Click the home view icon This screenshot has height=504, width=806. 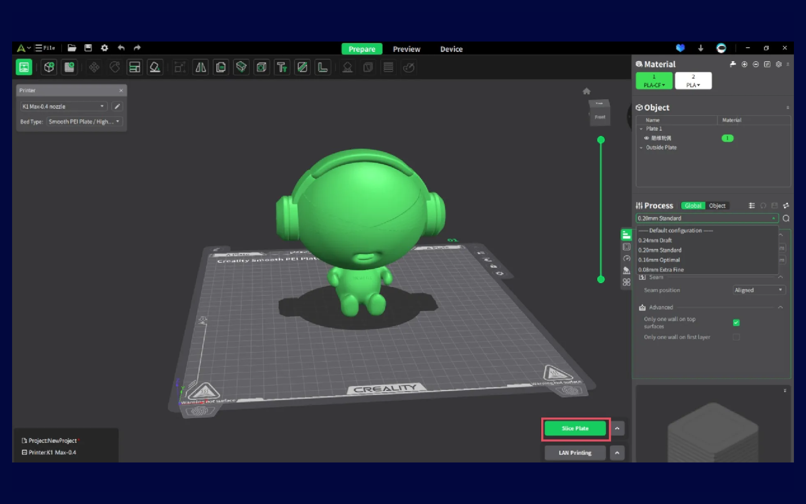(586, 91)
